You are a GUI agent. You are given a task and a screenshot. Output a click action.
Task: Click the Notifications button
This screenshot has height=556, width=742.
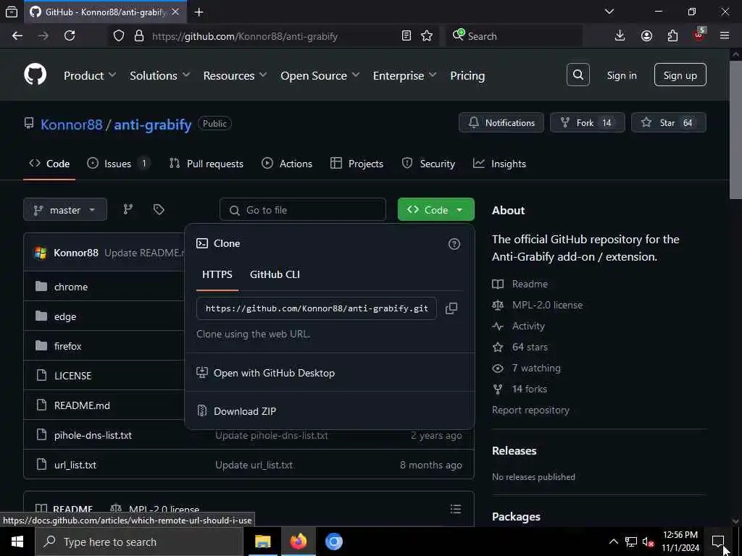[x=501, y=122]
